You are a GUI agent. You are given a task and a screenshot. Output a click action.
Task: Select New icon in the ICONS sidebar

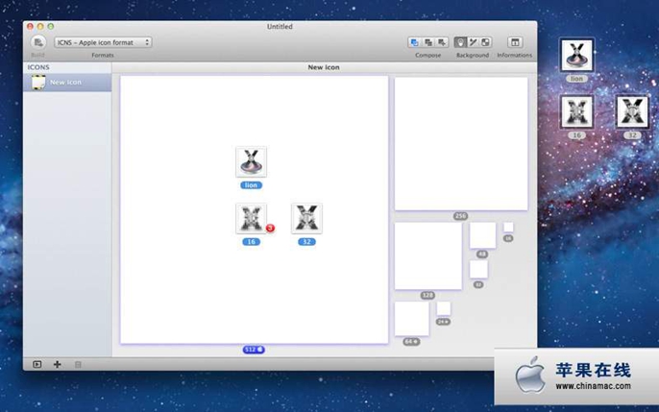[65, 83]
